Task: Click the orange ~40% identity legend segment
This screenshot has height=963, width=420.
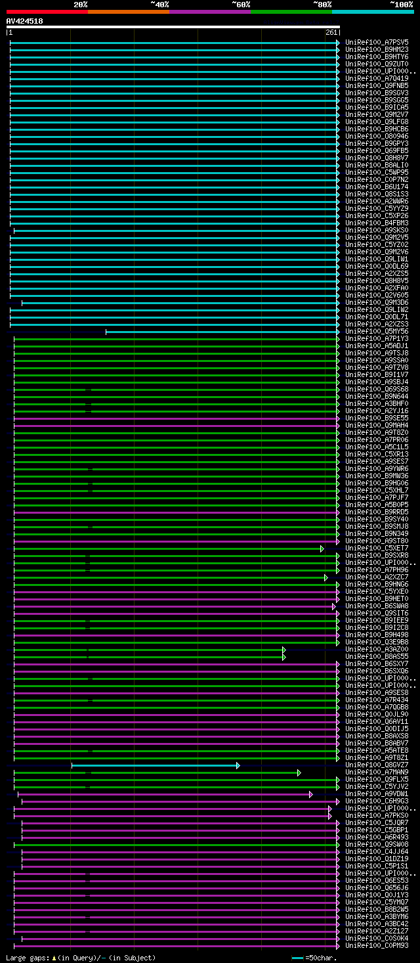Action: (x=129, y=12)
